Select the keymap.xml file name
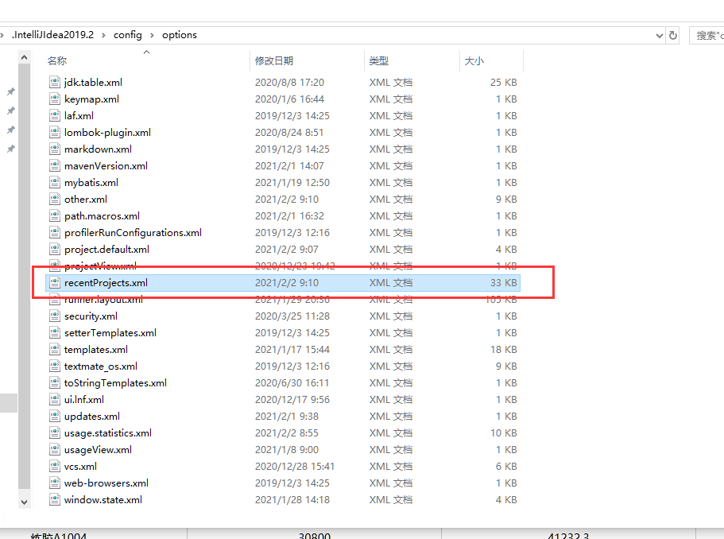Image resolution: width=724 pixels, height=539 pixels. [91, 99]
